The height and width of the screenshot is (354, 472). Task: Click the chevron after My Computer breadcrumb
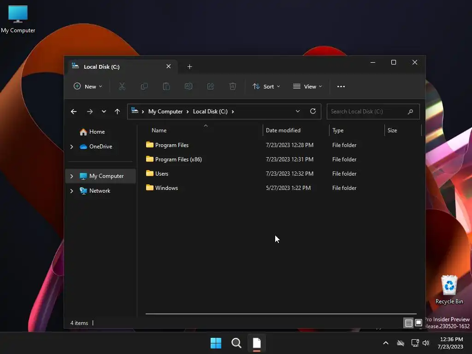click(188, 112)
